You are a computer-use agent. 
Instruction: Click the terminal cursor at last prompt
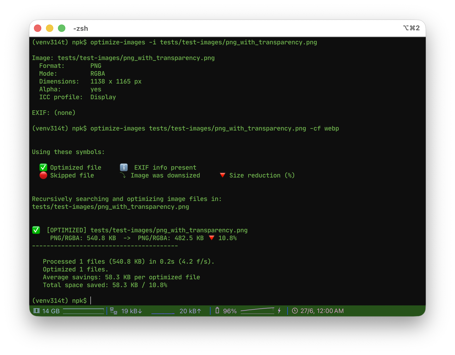[91, 300]
